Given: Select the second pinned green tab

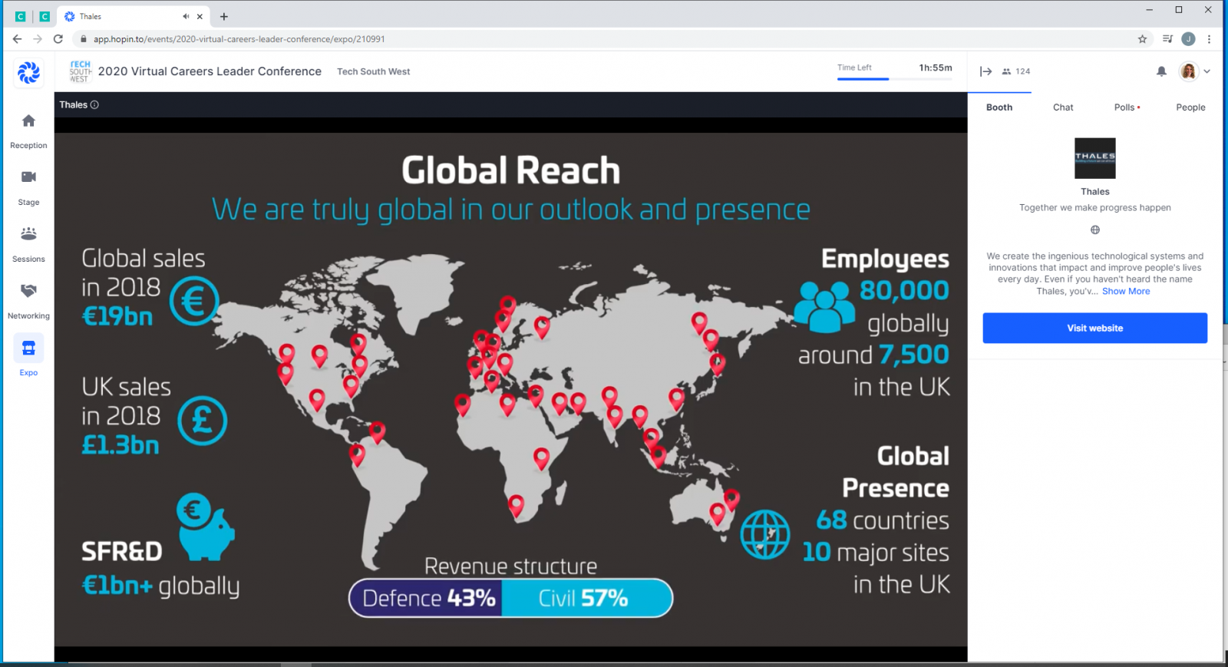Looking at the screenshot, I should pyautogui.click(x=45, y=16).
